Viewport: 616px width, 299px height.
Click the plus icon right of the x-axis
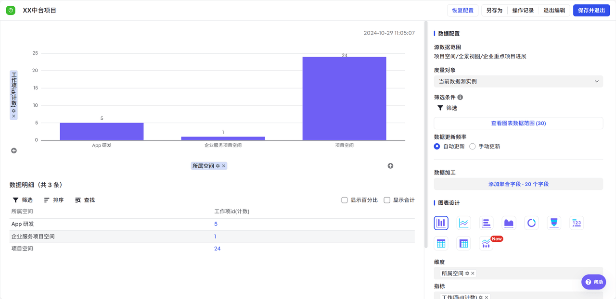[x=390, y=166]
